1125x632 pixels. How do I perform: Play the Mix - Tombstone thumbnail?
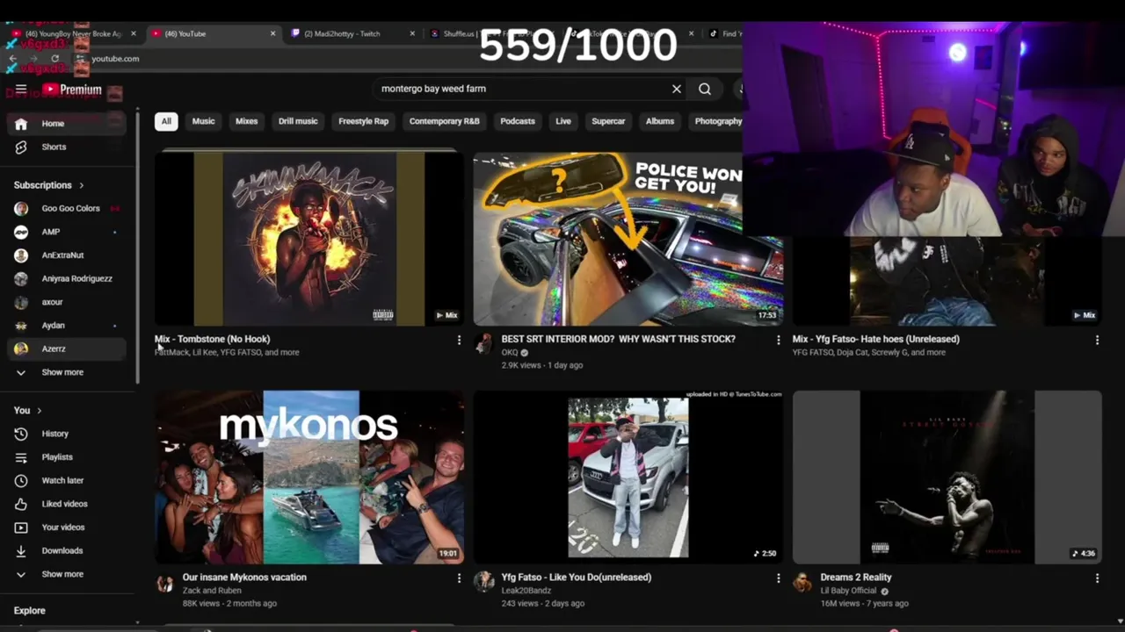pyautogui.click(x=309, y=239)
